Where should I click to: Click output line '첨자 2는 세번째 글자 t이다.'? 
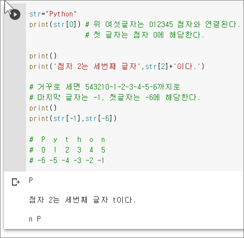click(82, 200)
